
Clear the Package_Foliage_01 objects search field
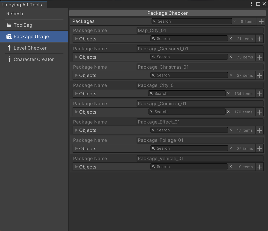click(x=231, y=148)
